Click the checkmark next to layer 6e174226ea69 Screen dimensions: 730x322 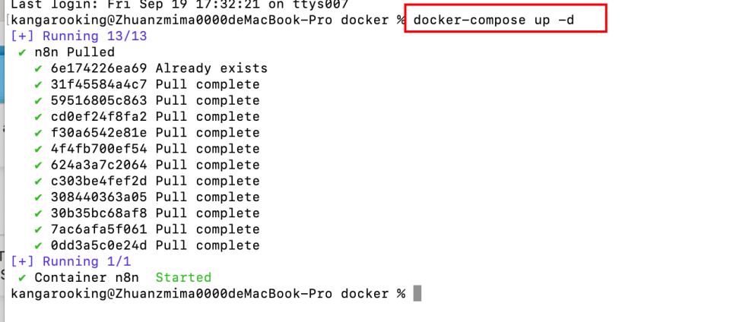(38, 68)
